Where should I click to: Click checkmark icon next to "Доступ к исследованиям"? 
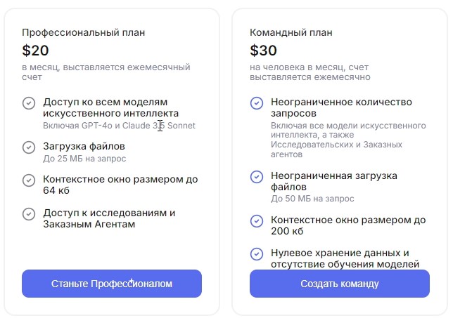[29, 213]
